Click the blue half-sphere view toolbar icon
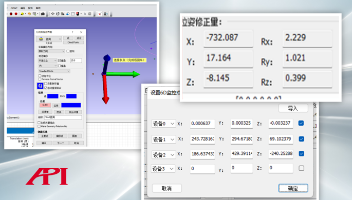The image size is (352, 200). 67,14
